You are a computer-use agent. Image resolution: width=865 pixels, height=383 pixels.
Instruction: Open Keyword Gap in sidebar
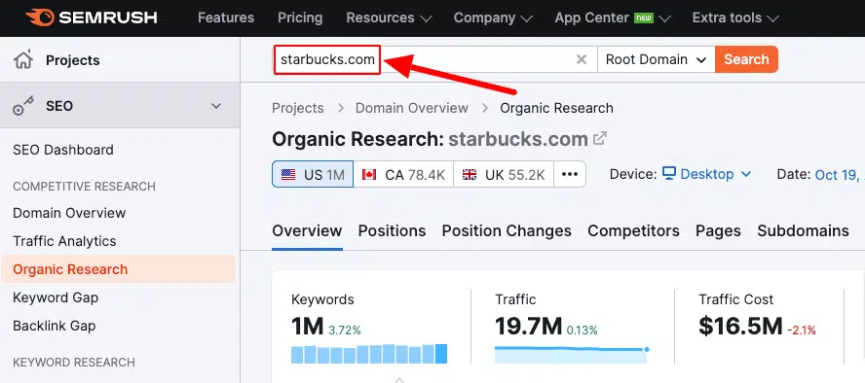(x=56, y=297)
